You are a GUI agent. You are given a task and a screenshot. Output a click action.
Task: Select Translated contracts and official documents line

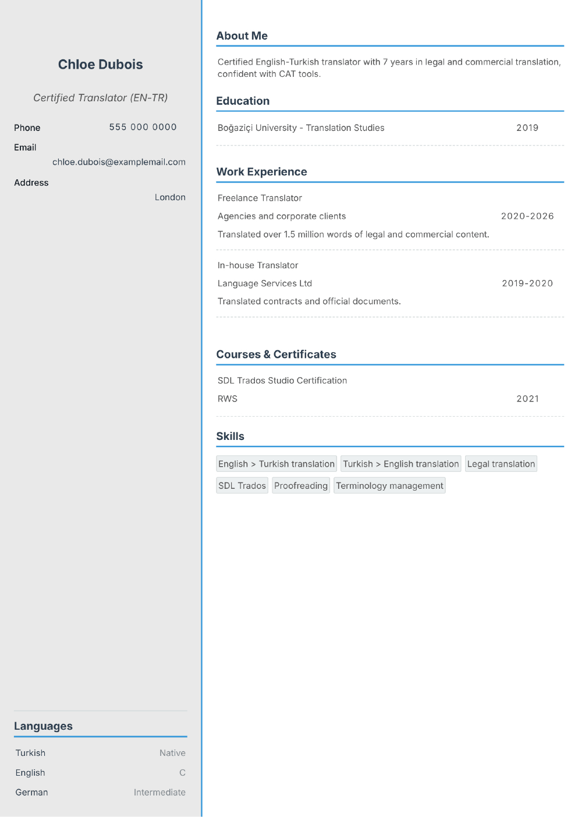coord(309,301)
